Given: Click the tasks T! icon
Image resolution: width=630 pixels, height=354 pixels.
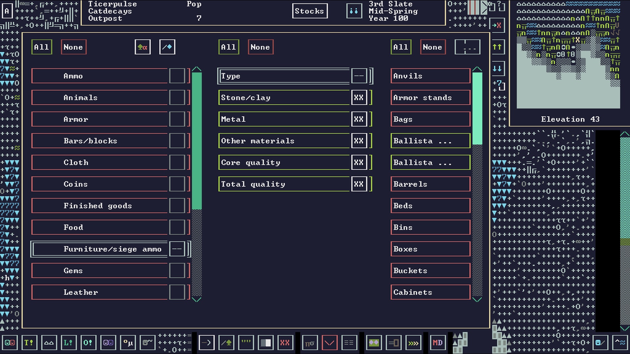Looking at the screenshot, I should pos(29,343).
